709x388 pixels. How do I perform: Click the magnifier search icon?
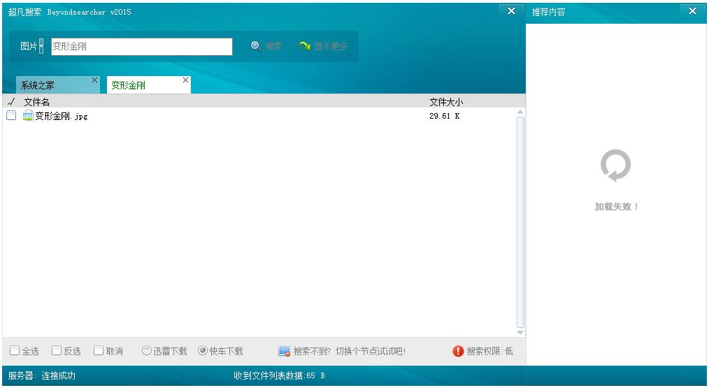click(255, 46)
